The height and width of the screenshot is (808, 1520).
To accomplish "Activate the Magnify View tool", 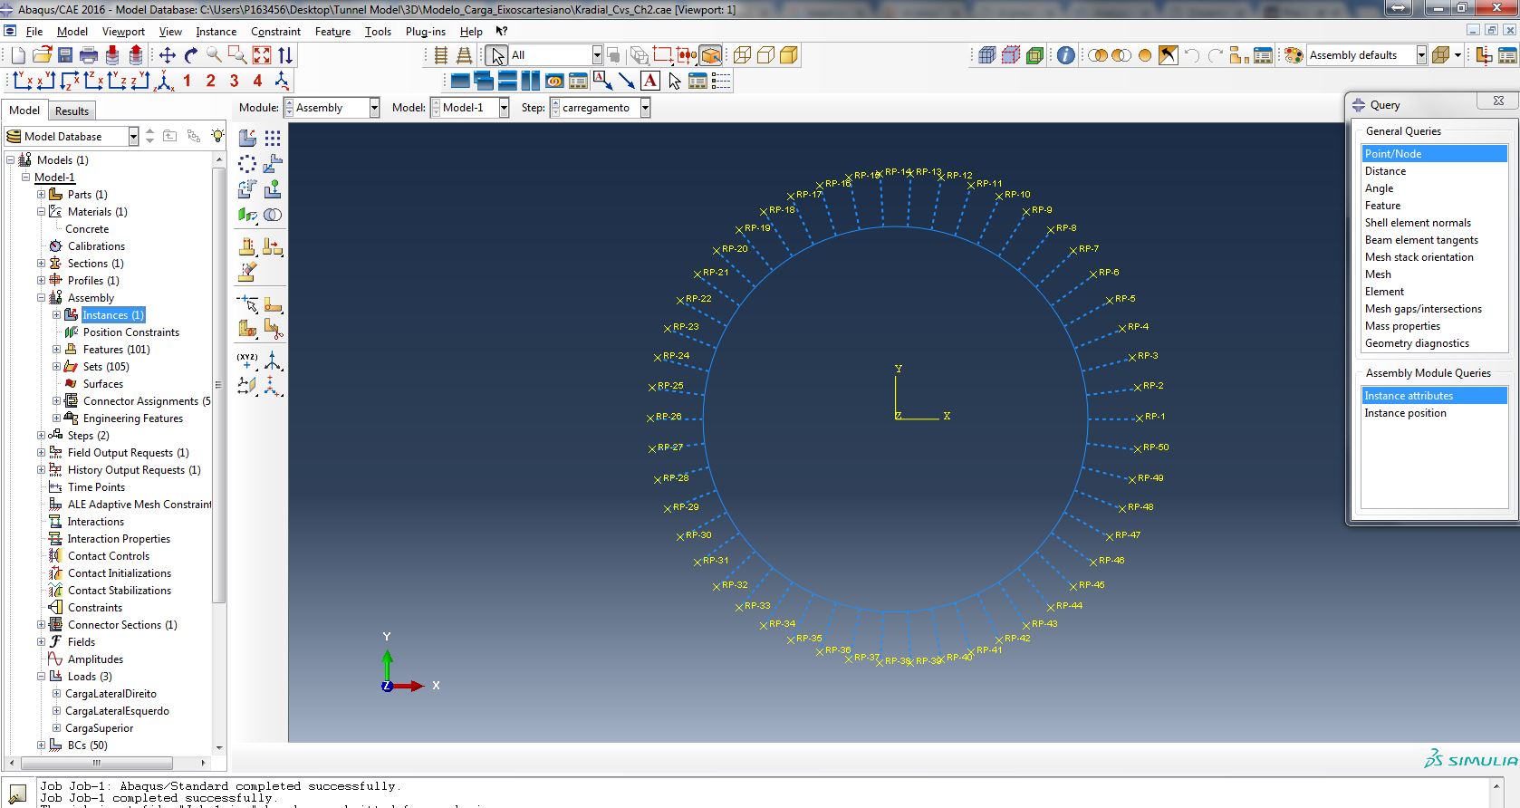I will point(215,55).
